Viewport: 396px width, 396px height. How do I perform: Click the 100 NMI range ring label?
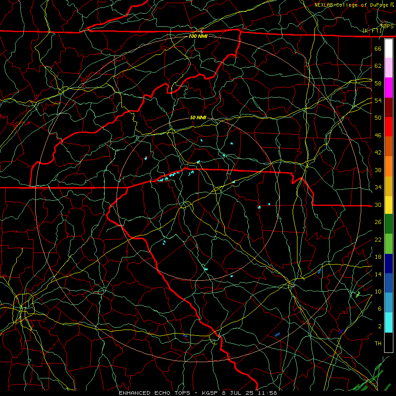(198, 36)
